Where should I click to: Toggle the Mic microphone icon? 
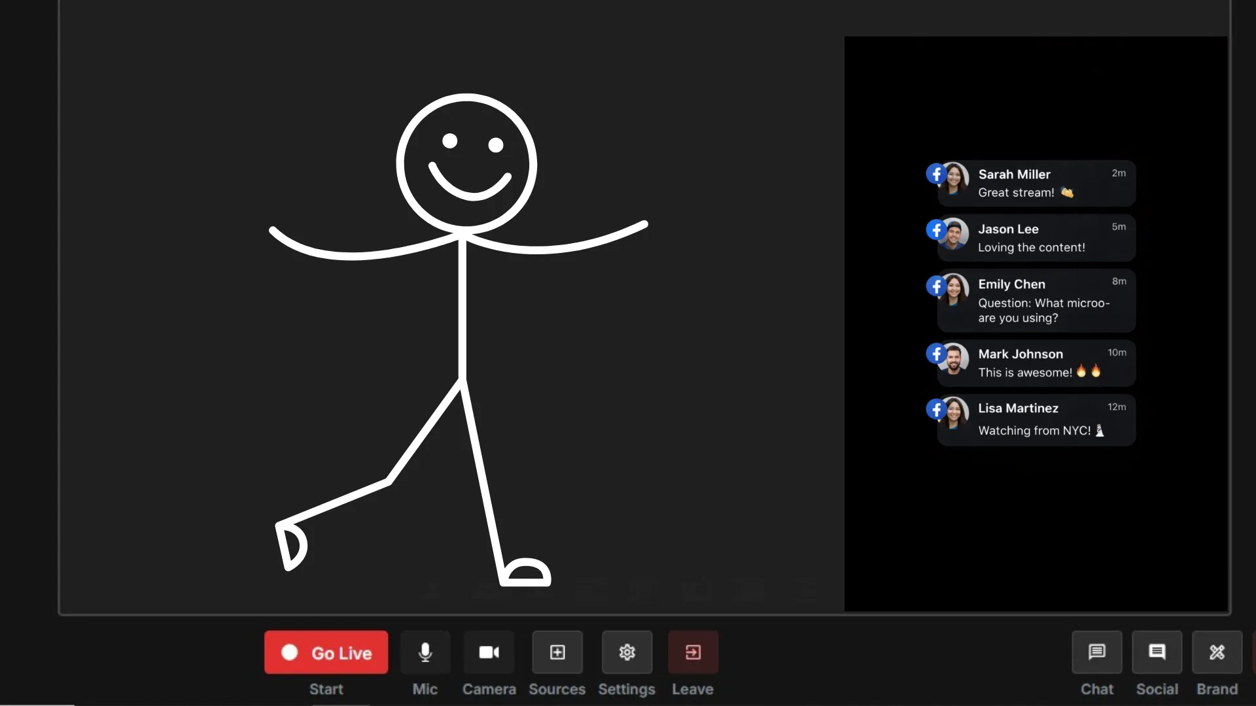point(425,652)
